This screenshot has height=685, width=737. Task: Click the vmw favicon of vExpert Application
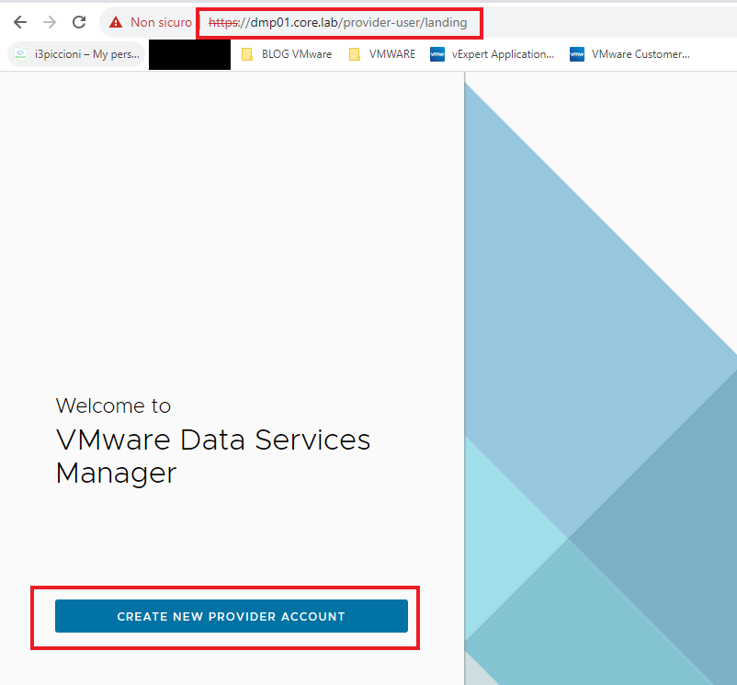click(x=437, y=54)
